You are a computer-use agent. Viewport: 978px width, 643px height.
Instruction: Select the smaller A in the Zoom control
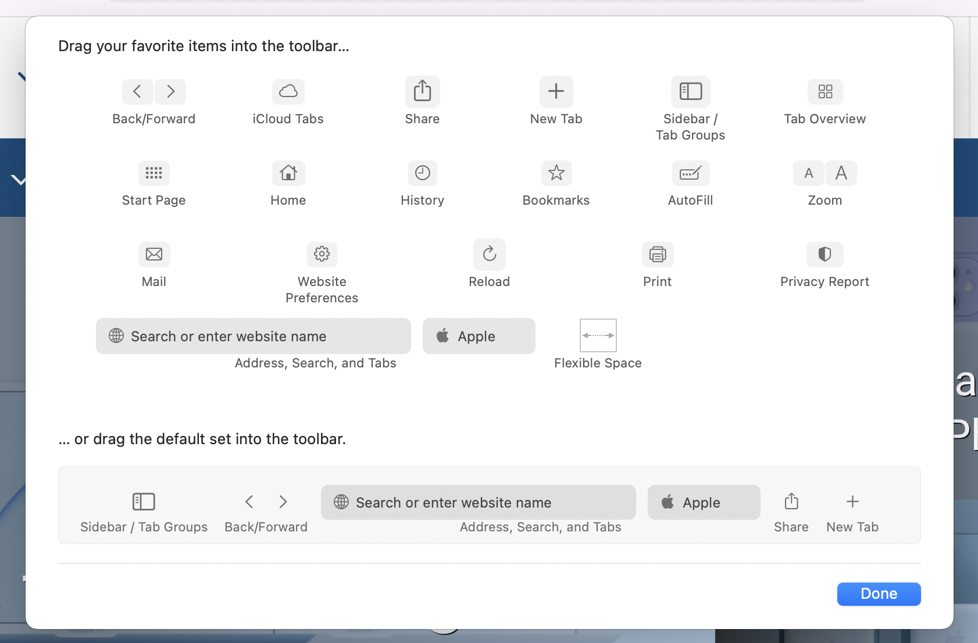point(808,173)
